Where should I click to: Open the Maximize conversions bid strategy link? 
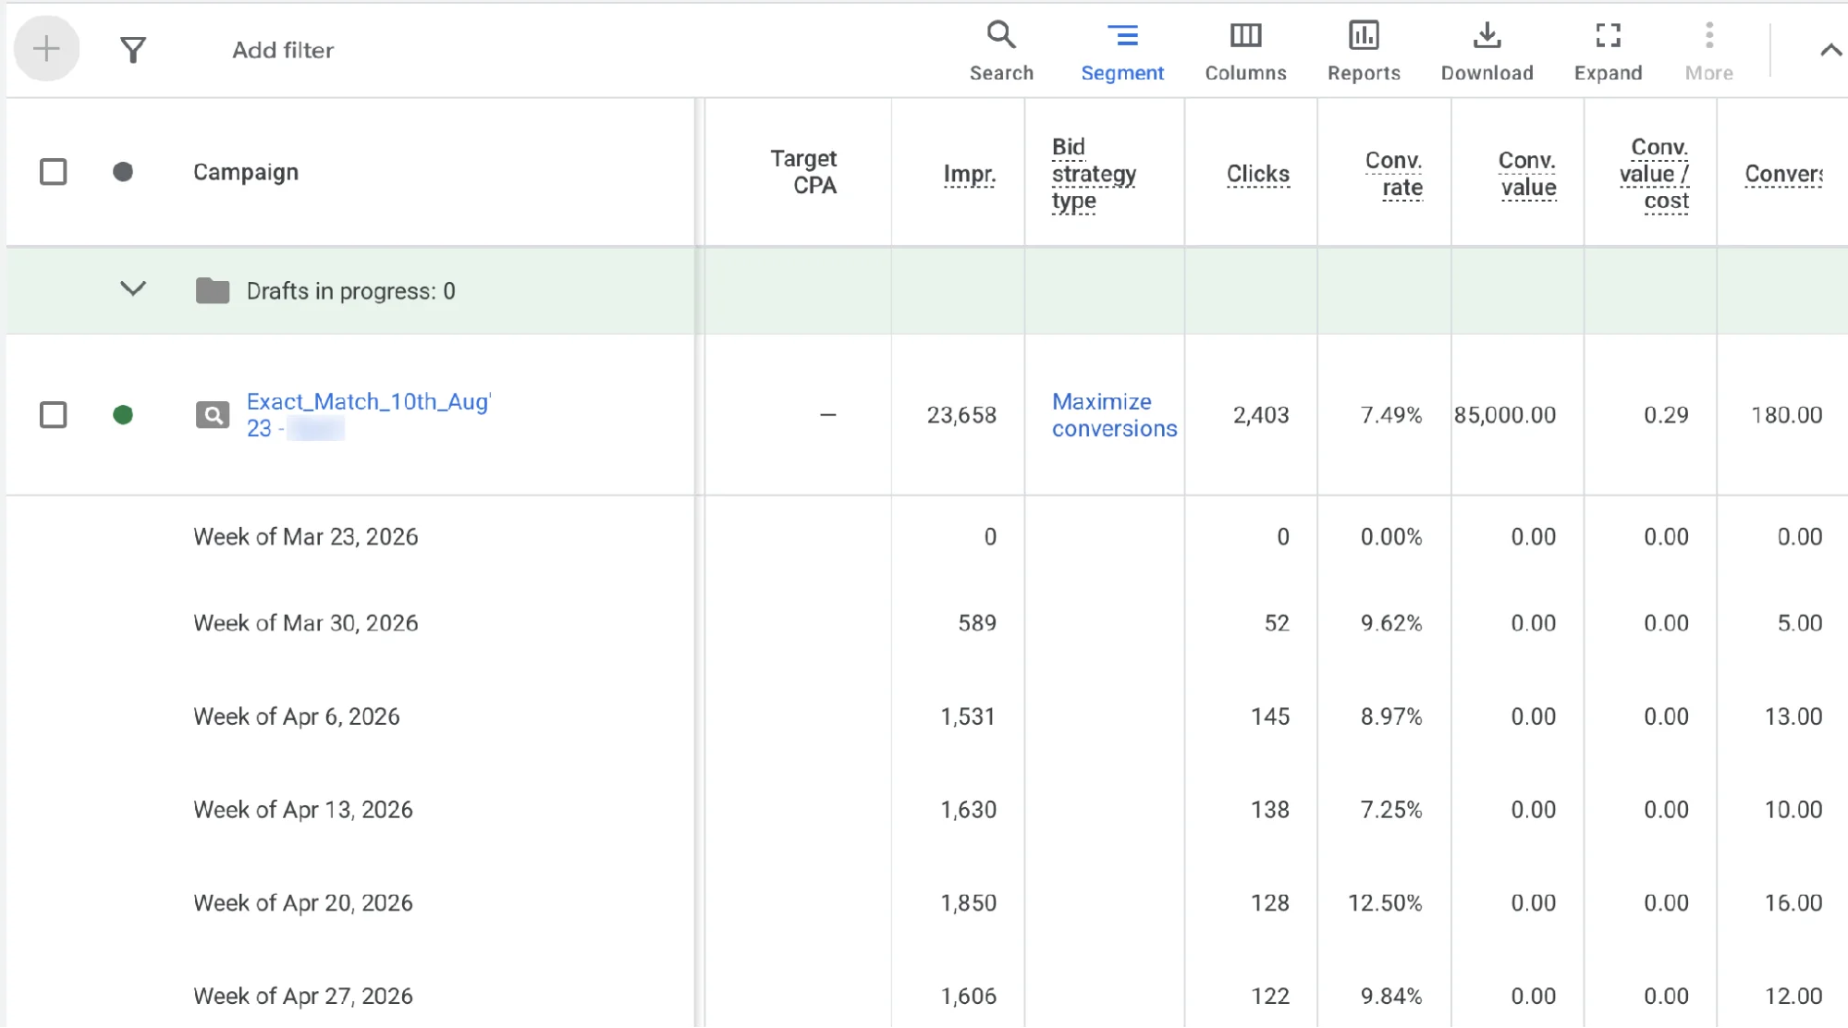[x=1114, y=415]
